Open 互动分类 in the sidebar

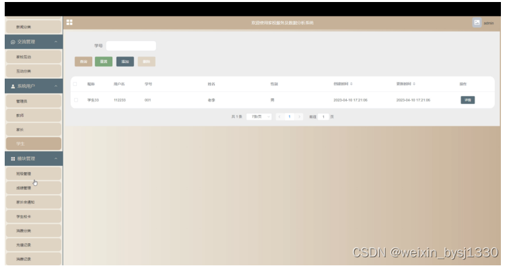click(34, 71)
